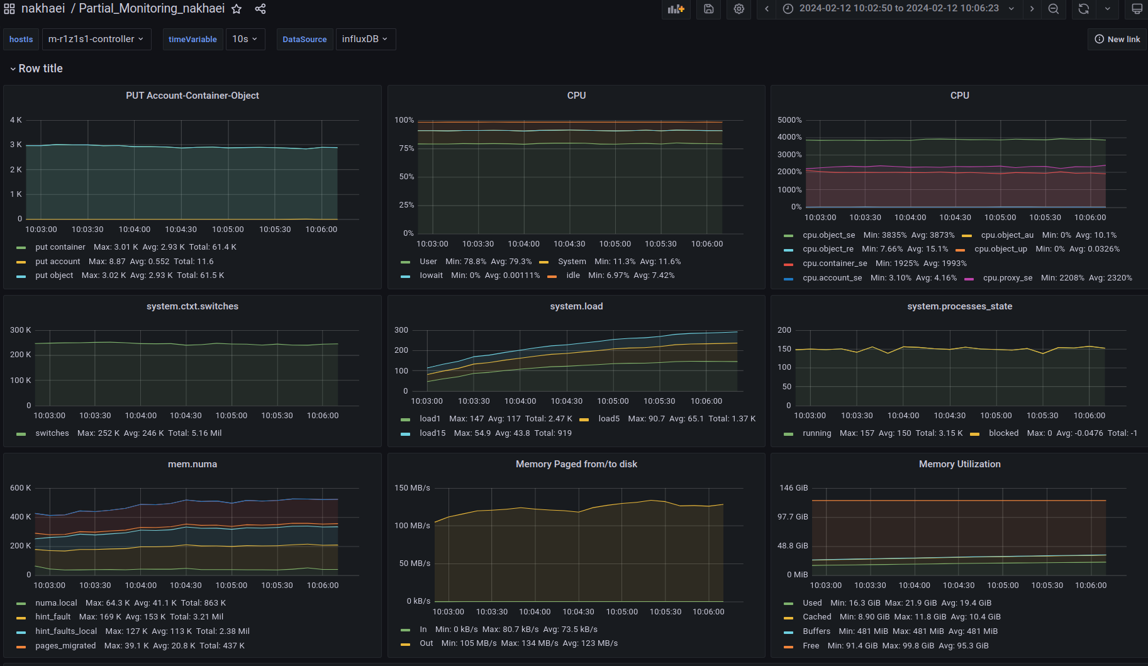Refresh the dashboard
This screenshot has height=666, width=1148.
click(1083, 9)
